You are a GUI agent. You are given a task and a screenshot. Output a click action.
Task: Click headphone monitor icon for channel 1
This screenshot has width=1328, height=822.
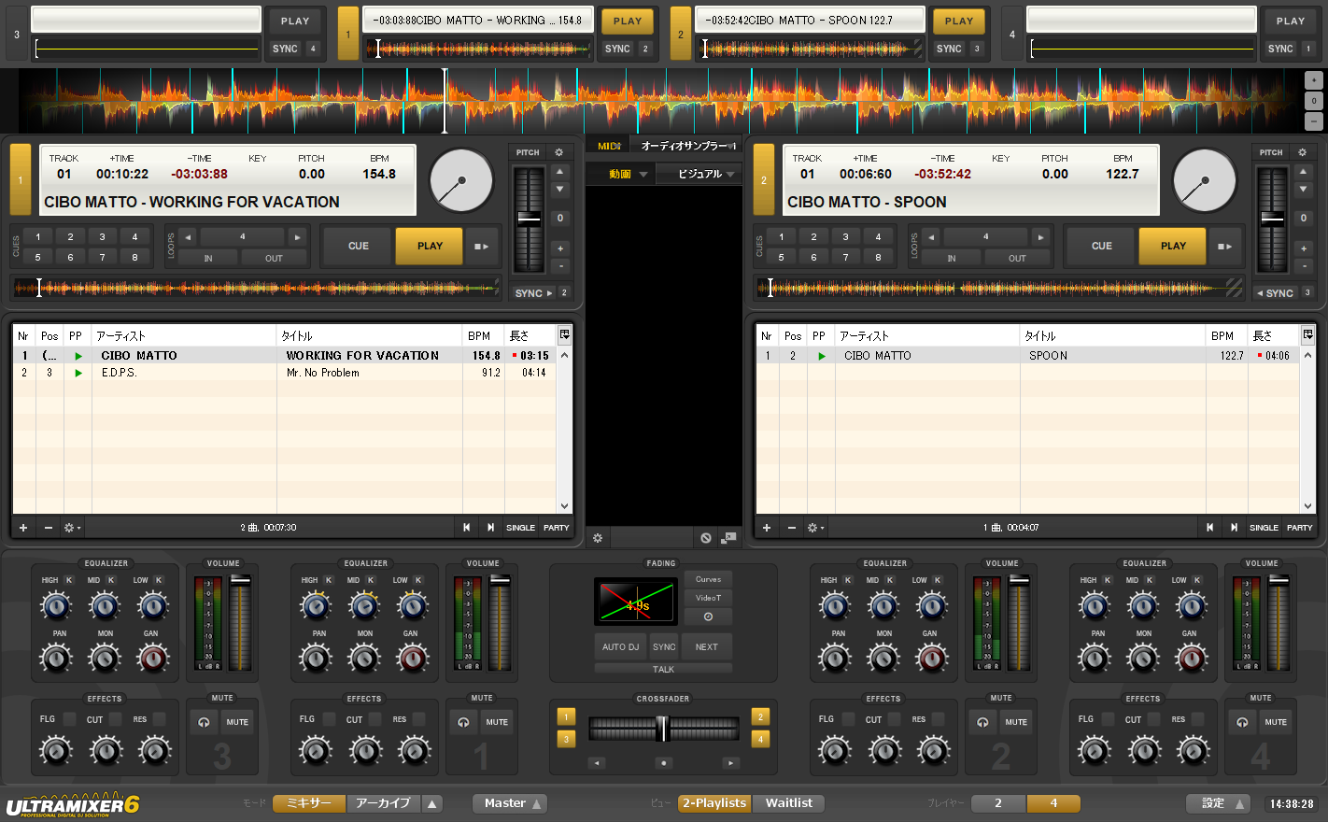tap(463, 722)
